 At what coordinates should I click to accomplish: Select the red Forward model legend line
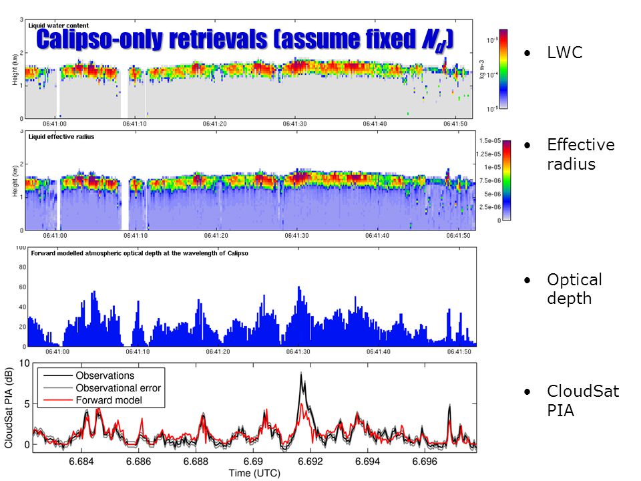[57, 400]
